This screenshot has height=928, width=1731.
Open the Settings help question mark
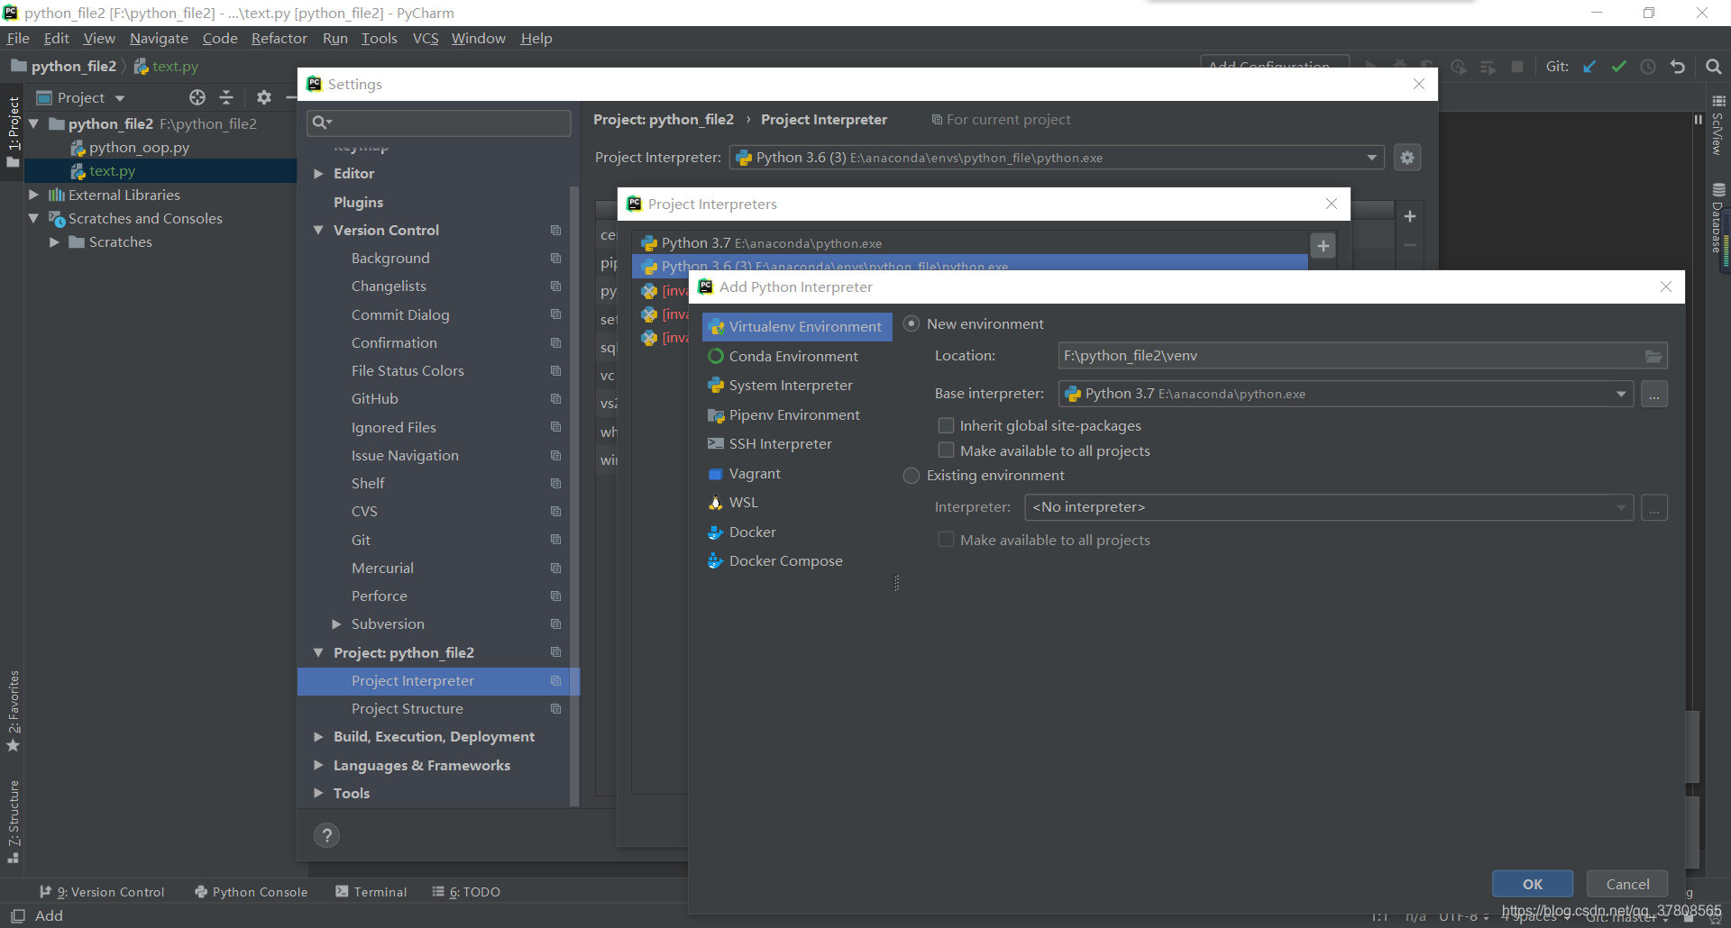[x=326, y=835]
